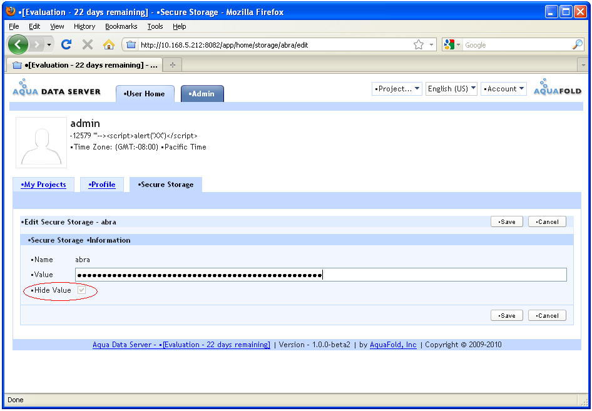Click the 'Done' status bar text

[16, 400]
